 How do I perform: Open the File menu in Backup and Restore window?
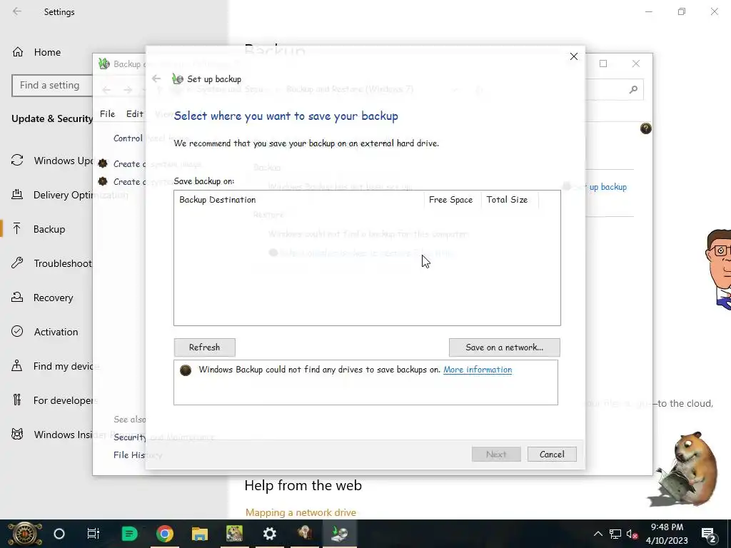[x=107, y=113]
